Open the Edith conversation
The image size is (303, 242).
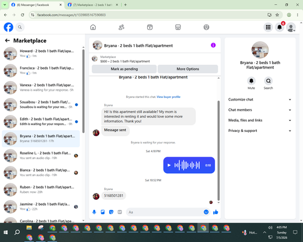click(x=41, y=122)
